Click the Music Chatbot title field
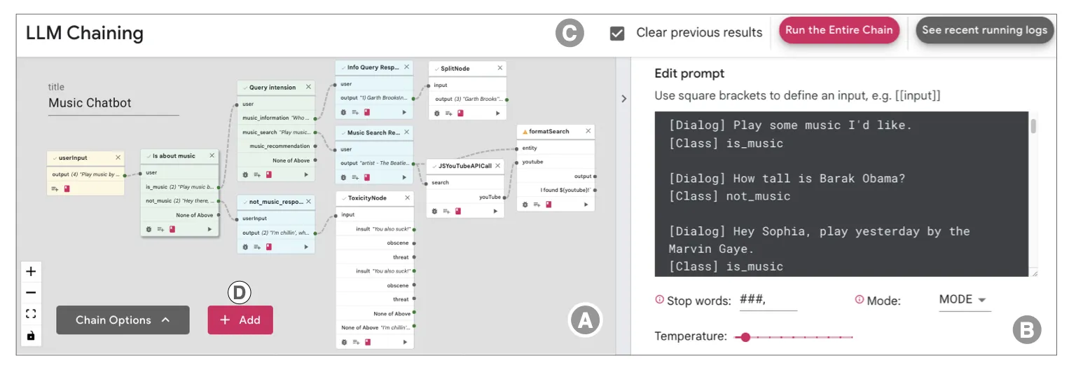The width and height of the screenshot is (1069, 370). (113, 103)
